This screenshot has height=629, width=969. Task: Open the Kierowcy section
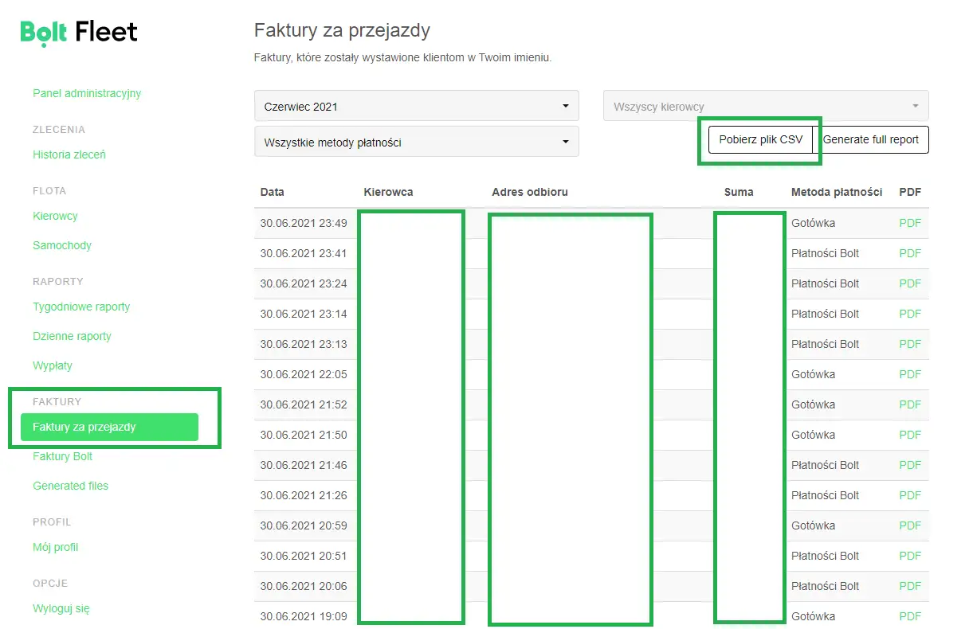[55, 216]
